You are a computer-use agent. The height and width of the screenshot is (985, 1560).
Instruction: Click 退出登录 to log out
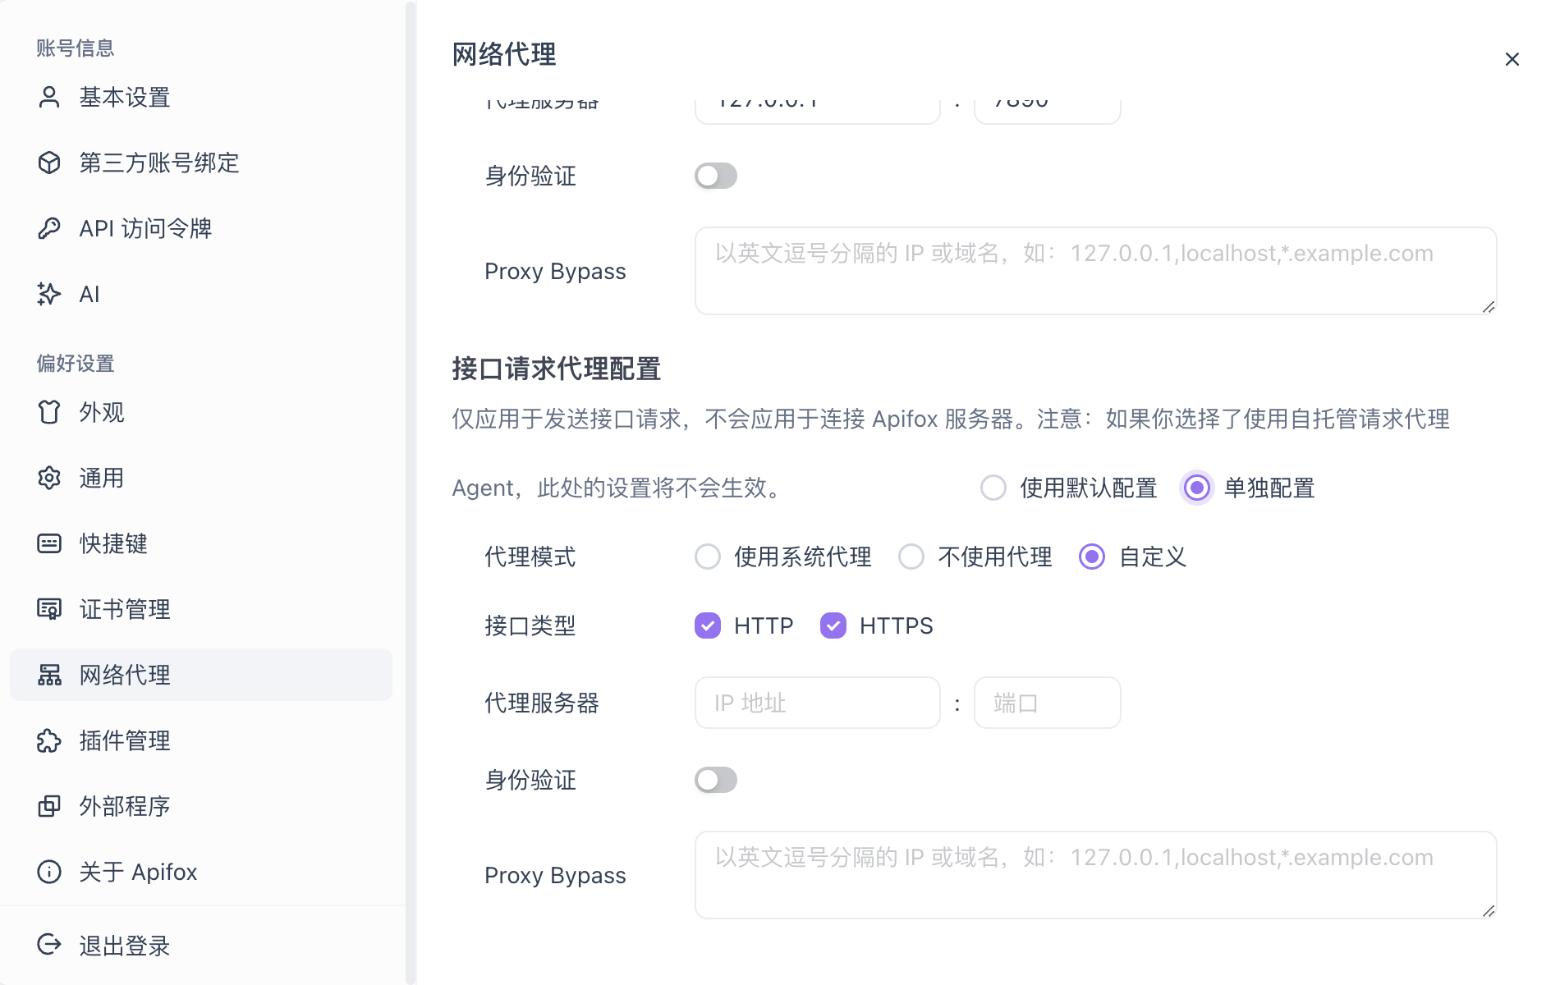point(125,946)
